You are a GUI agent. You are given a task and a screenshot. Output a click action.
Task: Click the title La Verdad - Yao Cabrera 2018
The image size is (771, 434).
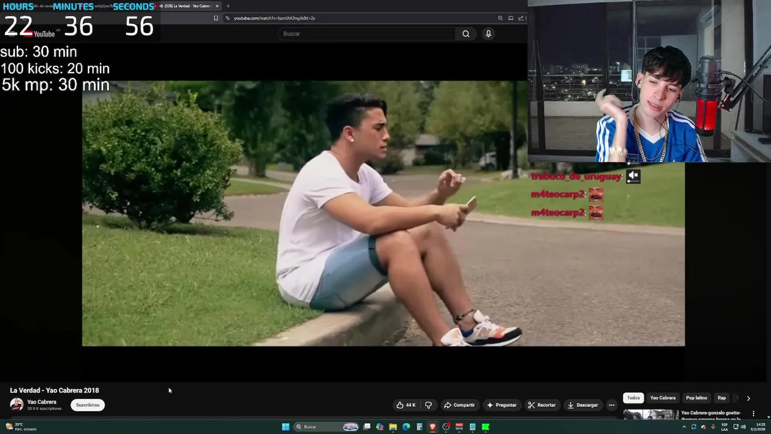tap(54, 391)
